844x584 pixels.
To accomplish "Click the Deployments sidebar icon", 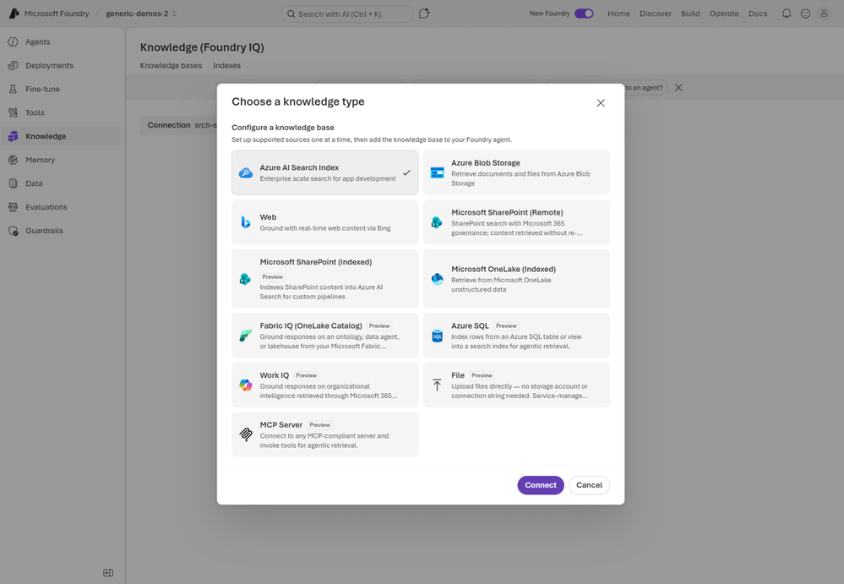I will point(13,66).
